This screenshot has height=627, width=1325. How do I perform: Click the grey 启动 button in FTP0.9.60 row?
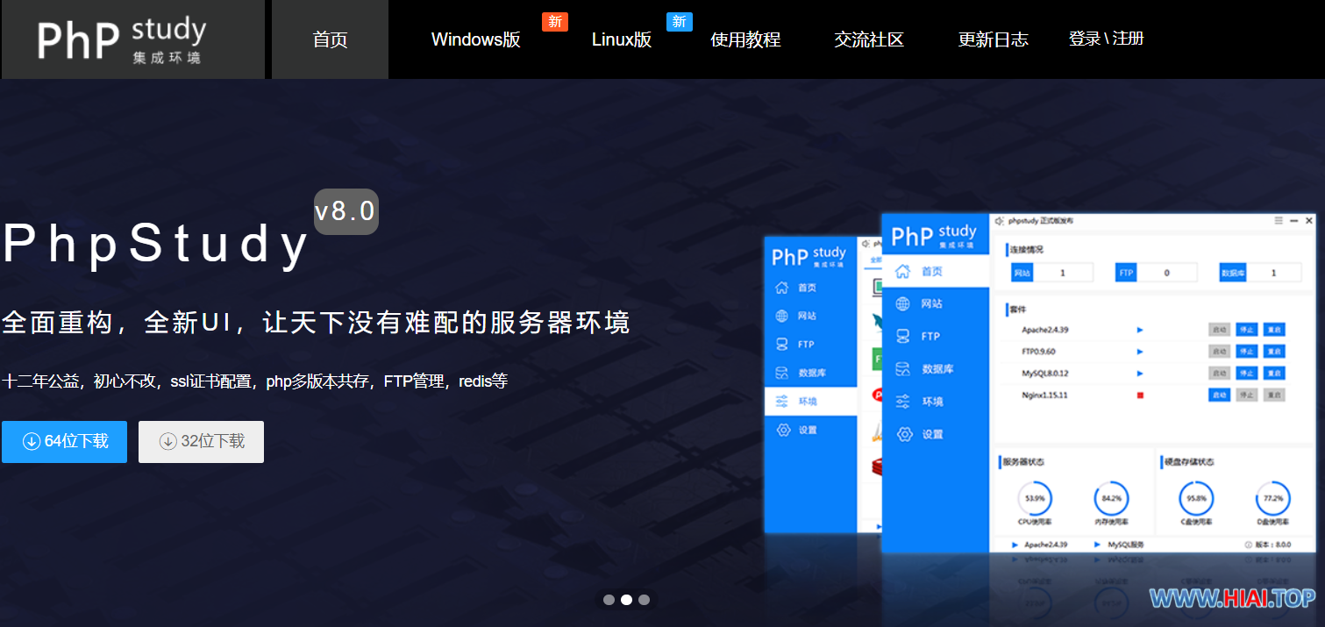1219,352
